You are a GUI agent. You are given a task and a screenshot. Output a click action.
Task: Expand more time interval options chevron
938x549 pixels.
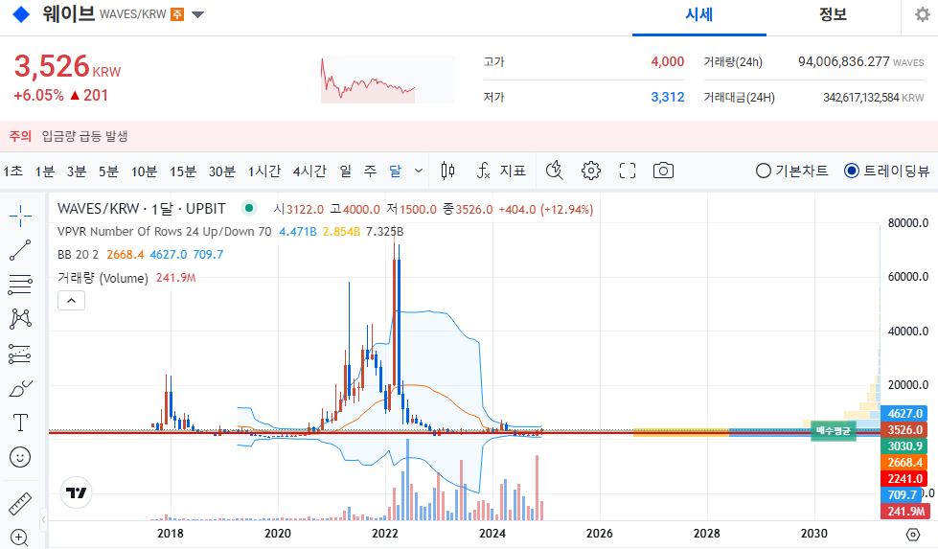click(419, 172)
